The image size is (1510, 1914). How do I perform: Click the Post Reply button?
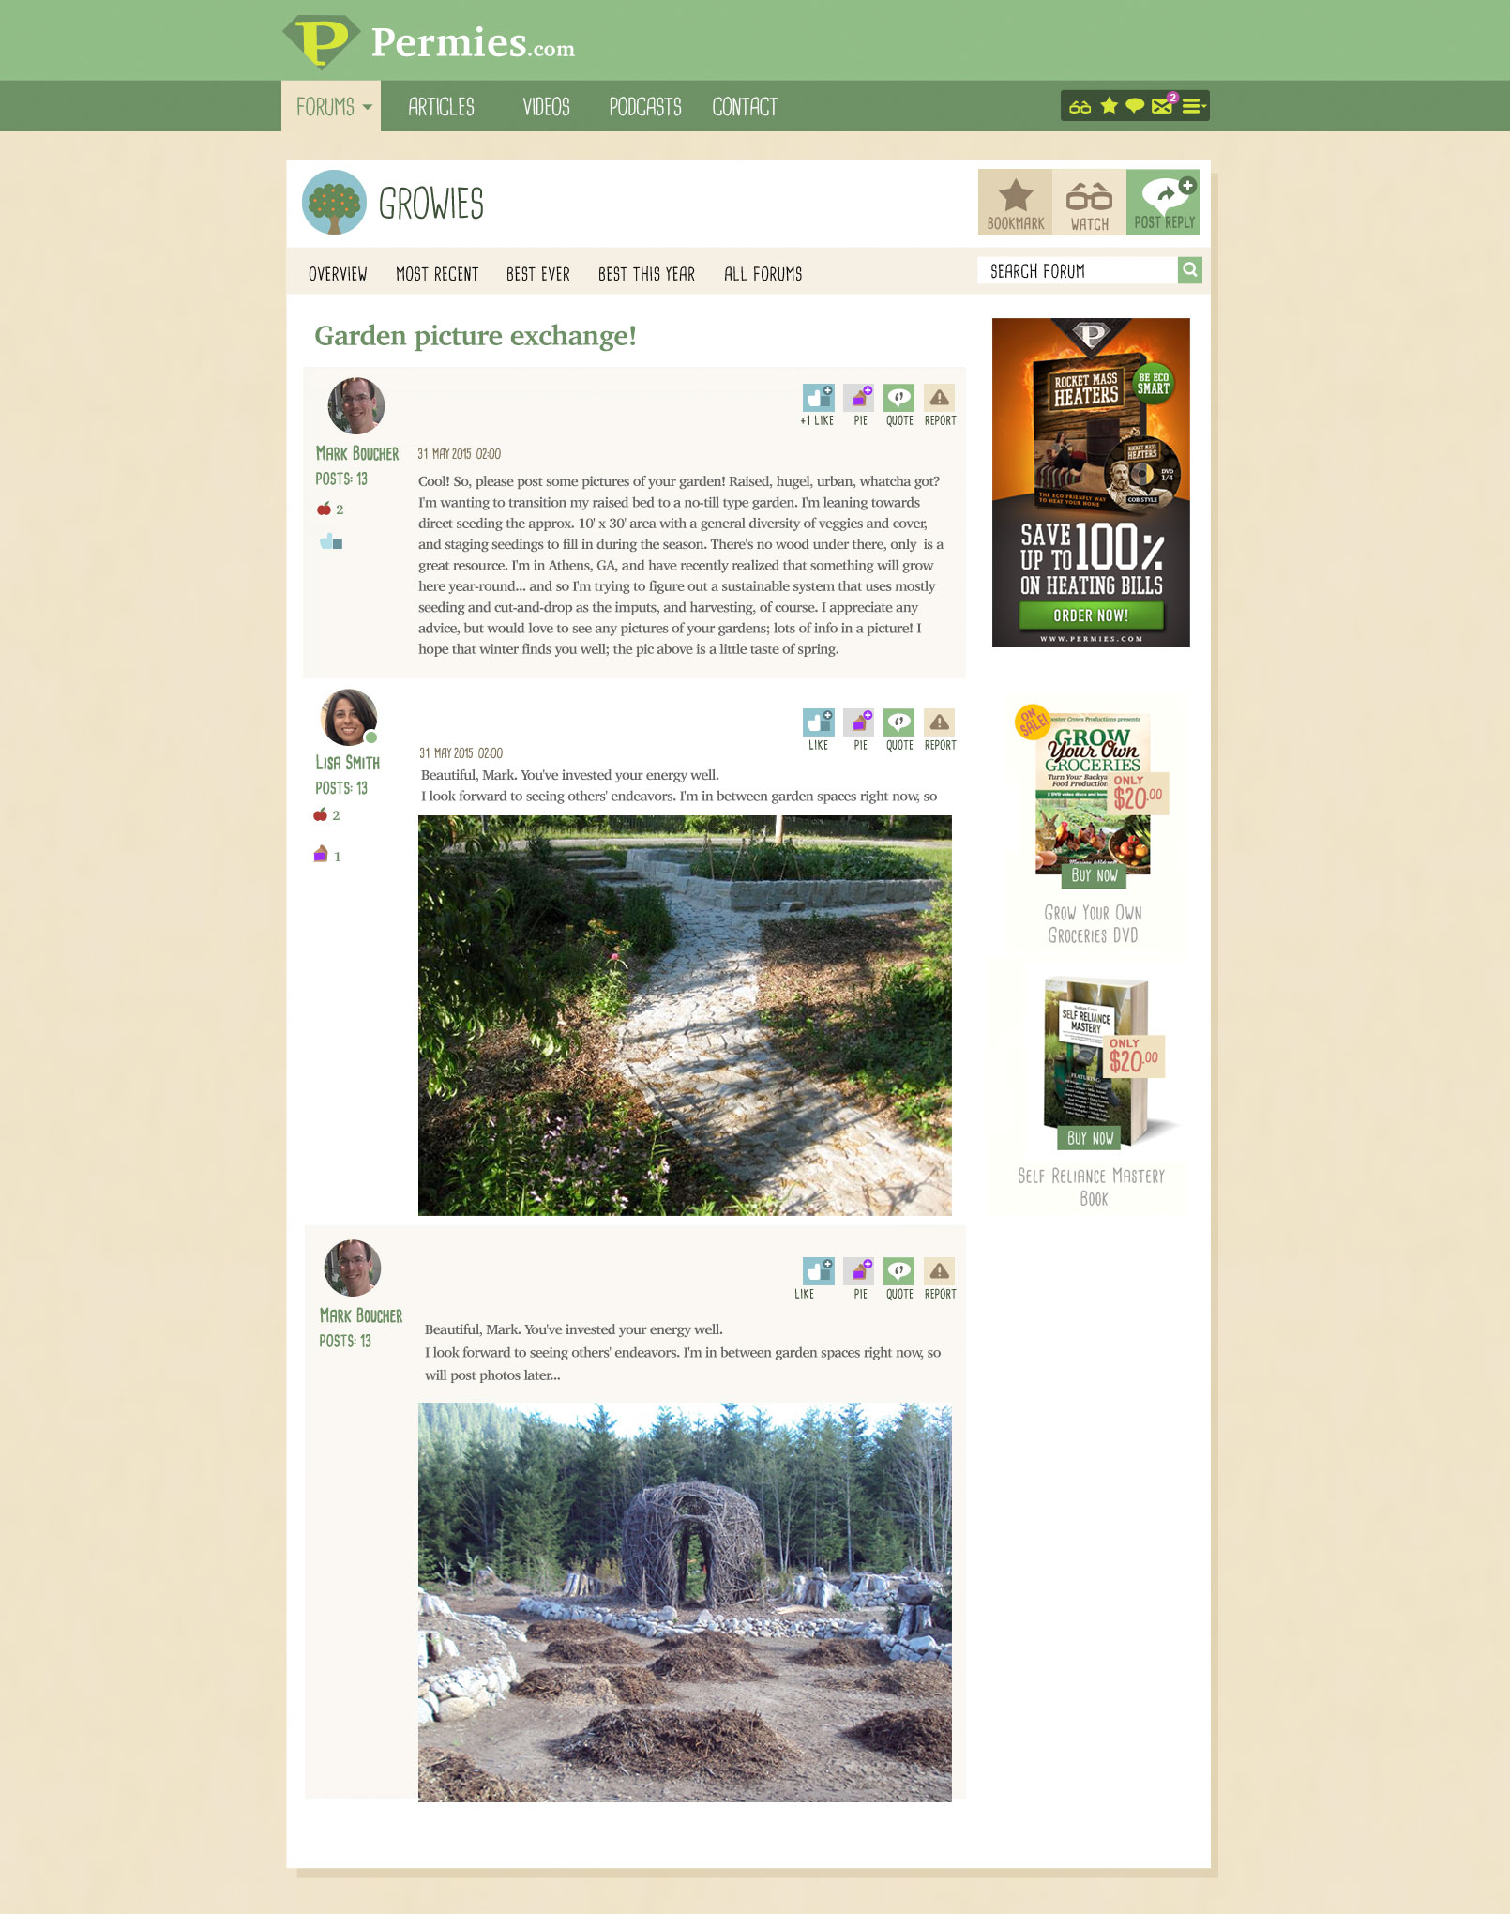tap(1163, 203)
